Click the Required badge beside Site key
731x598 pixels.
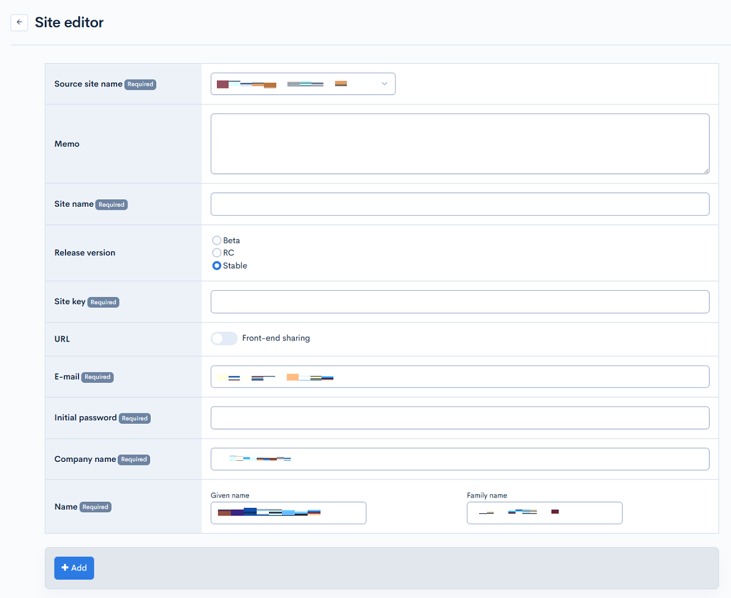(x=103, y=302)
